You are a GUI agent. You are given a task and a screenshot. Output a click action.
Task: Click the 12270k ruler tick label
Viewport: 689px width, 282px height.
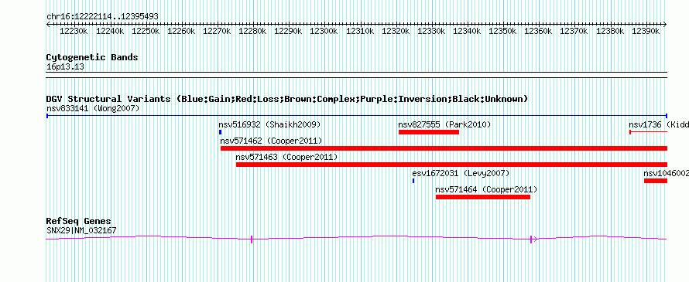217,31
